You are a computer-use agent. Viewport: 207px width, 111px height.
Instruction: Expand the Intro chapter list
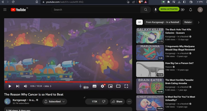coord(48,86)
